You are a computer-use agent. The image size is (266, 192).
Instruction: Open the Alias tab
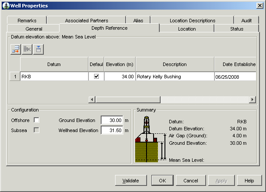138,21
